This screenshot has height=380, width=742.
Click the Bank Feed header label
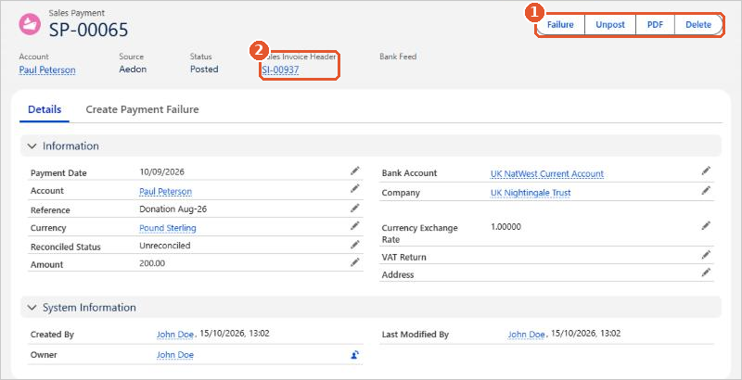(398, 57)
